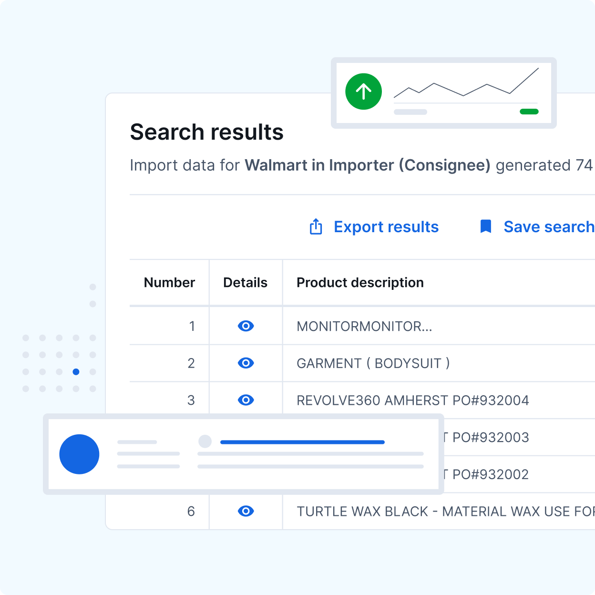Image resolution: width=595 pixels, height=595 pixels.
Task: Click the blue progress bar in overlay card
Action: 302,442
